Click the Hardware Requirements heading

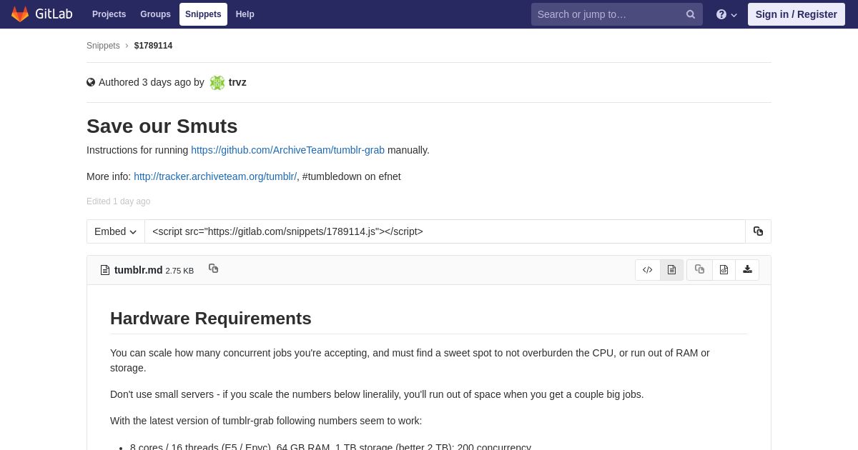point(211,319)
